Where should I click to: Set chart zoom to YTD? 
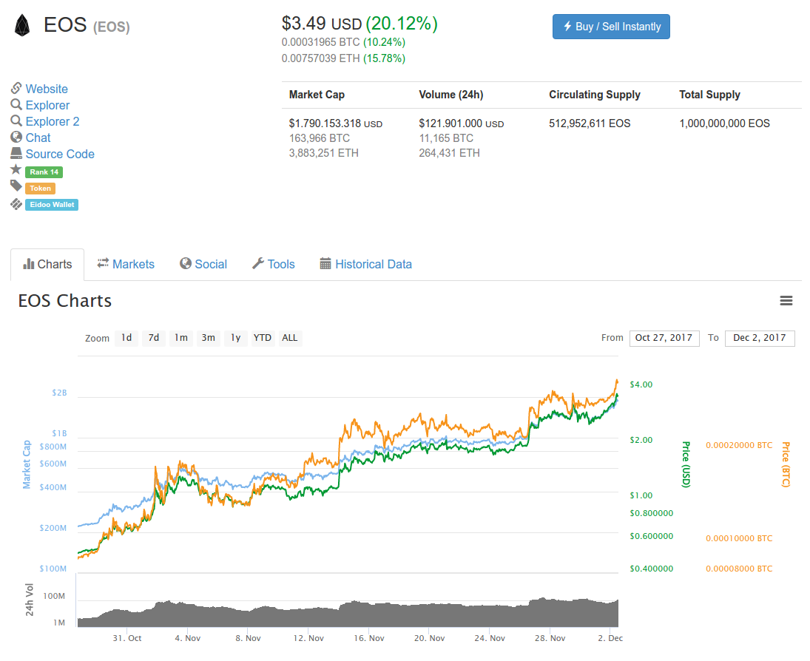(x=263, y=338)
